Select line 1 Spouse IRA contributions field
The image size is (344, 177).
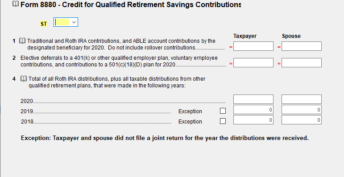(x=302, y=46)
